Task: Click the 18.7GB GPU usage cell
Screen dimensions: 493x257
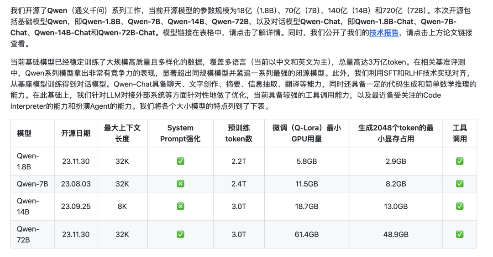Action: 307,207
